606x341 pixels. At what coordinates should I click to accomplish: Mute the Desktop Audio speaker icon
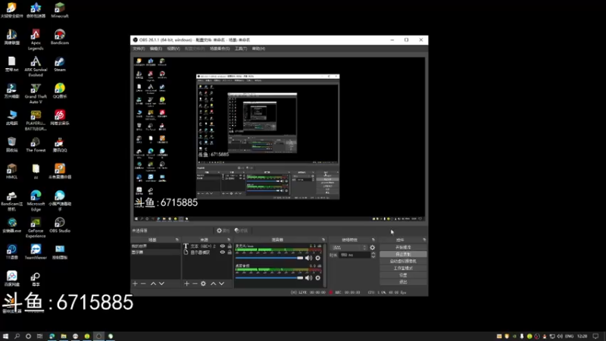308,278
